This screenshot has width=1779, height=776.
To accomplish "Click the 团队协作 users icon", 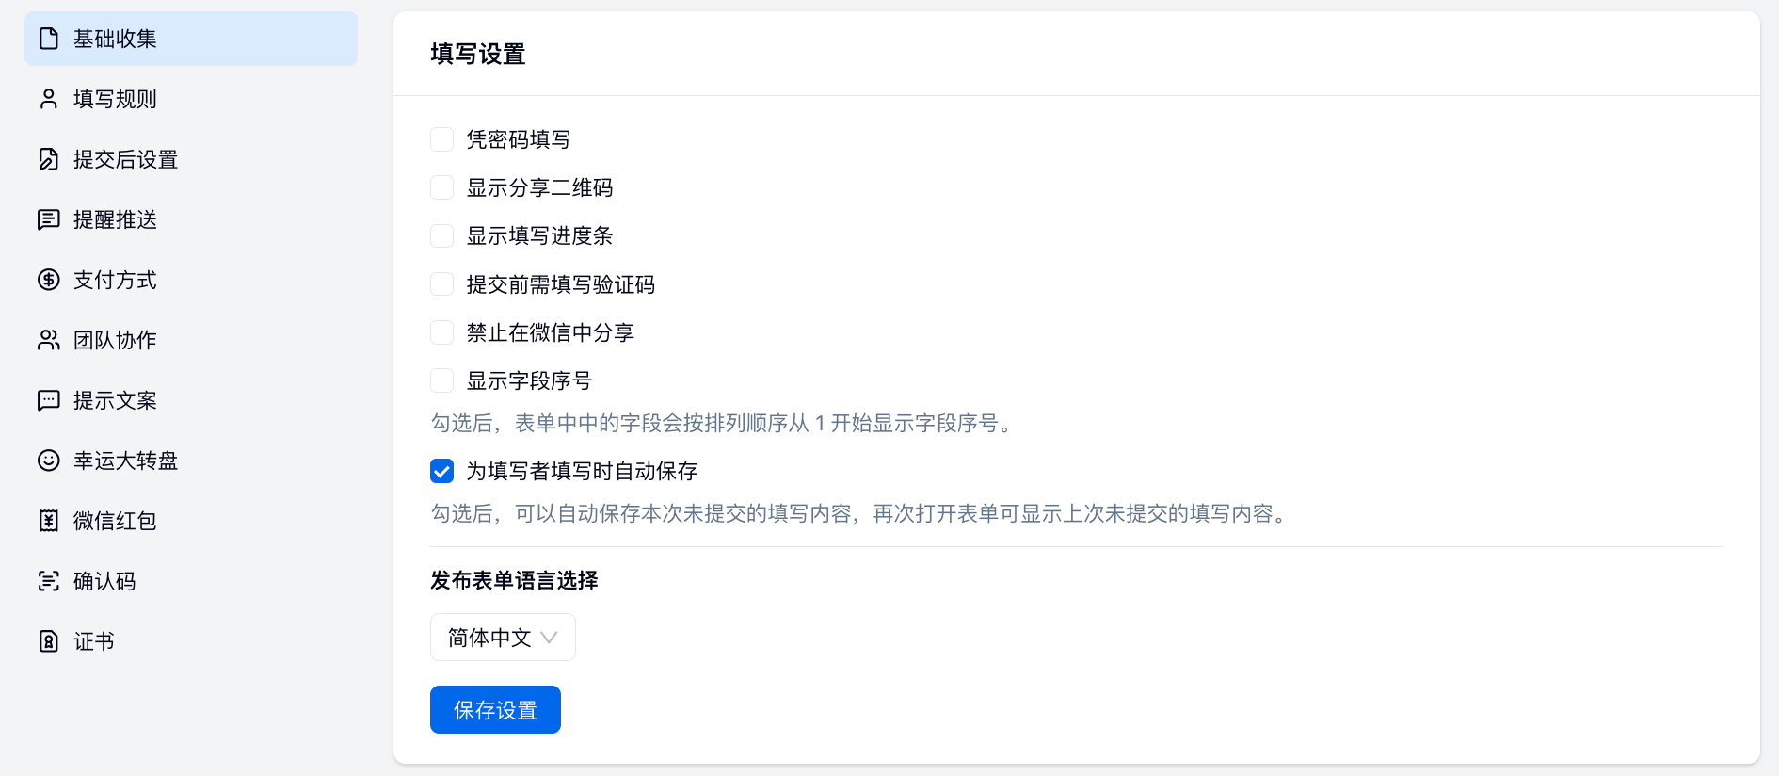I will click(x=49, y=340).
